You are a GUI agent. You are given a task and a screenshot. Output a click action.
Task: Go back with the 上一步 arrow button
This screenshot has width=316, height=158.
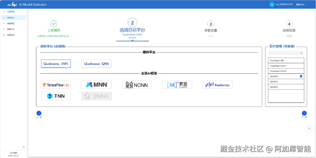pyautogui.click(x=39, y=113)
